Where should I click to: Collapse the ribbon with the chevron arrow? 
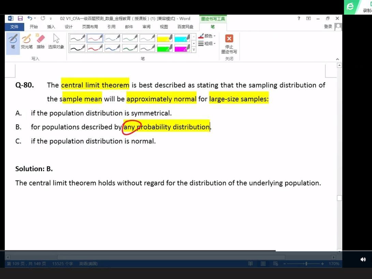[x=338, y=59]
